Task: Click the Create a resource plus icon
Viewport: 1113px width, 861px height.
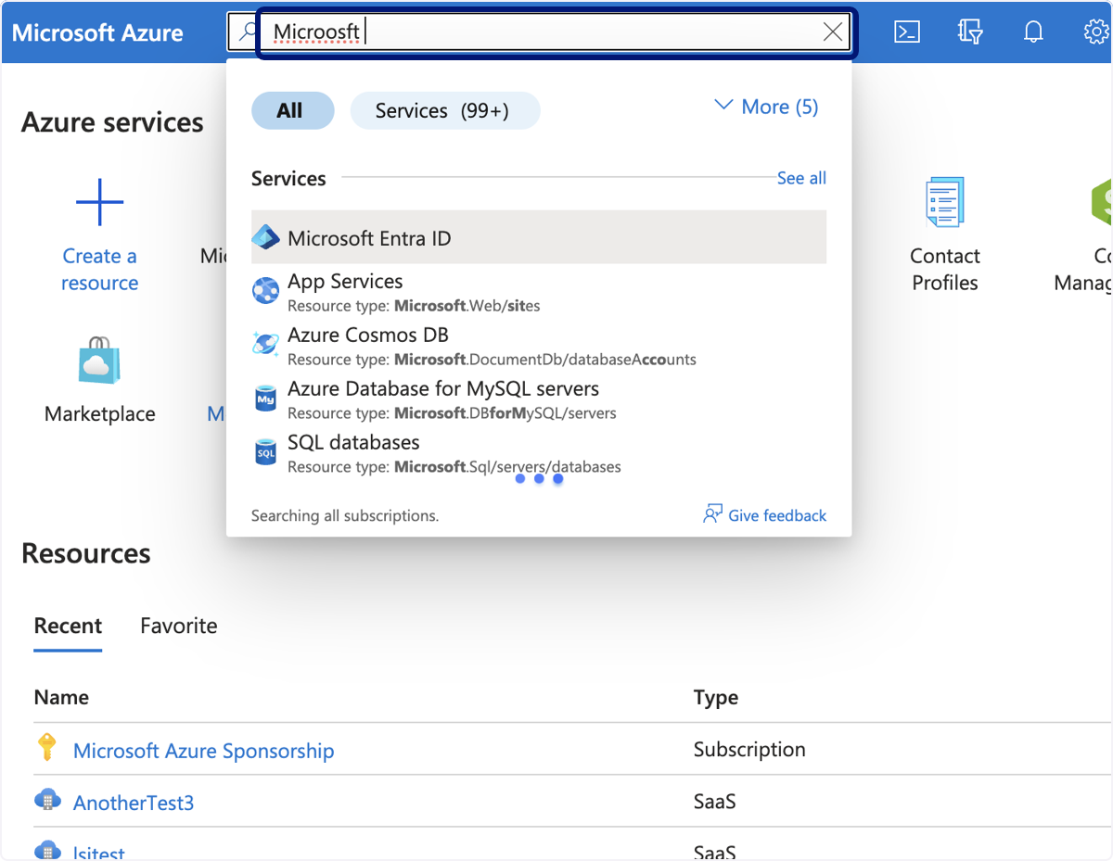Action: pos(99,202)
